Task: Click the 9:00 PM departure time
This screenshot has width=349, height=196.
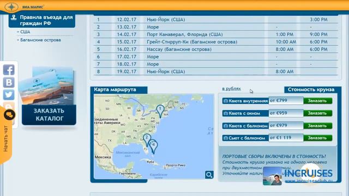Action: point(318,34)
